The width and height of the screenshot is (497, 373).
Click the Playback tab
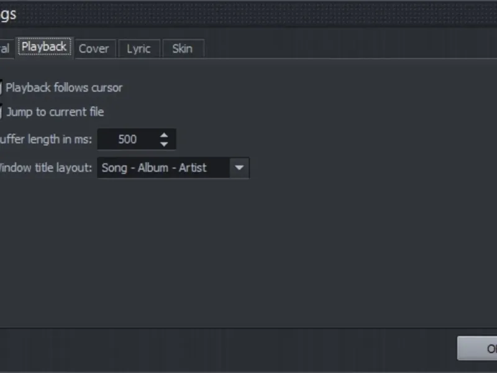[44, 47]
